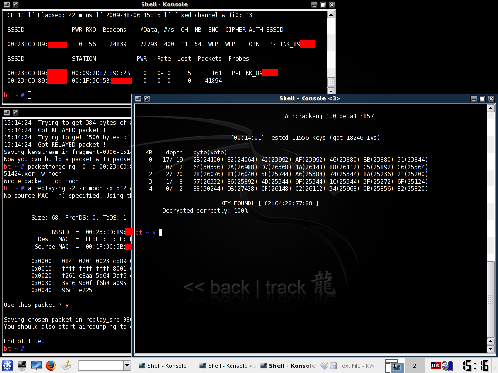Click station MAC '00:09:2D:7E:9C:2B' in airodump

[x=101, y=73]
